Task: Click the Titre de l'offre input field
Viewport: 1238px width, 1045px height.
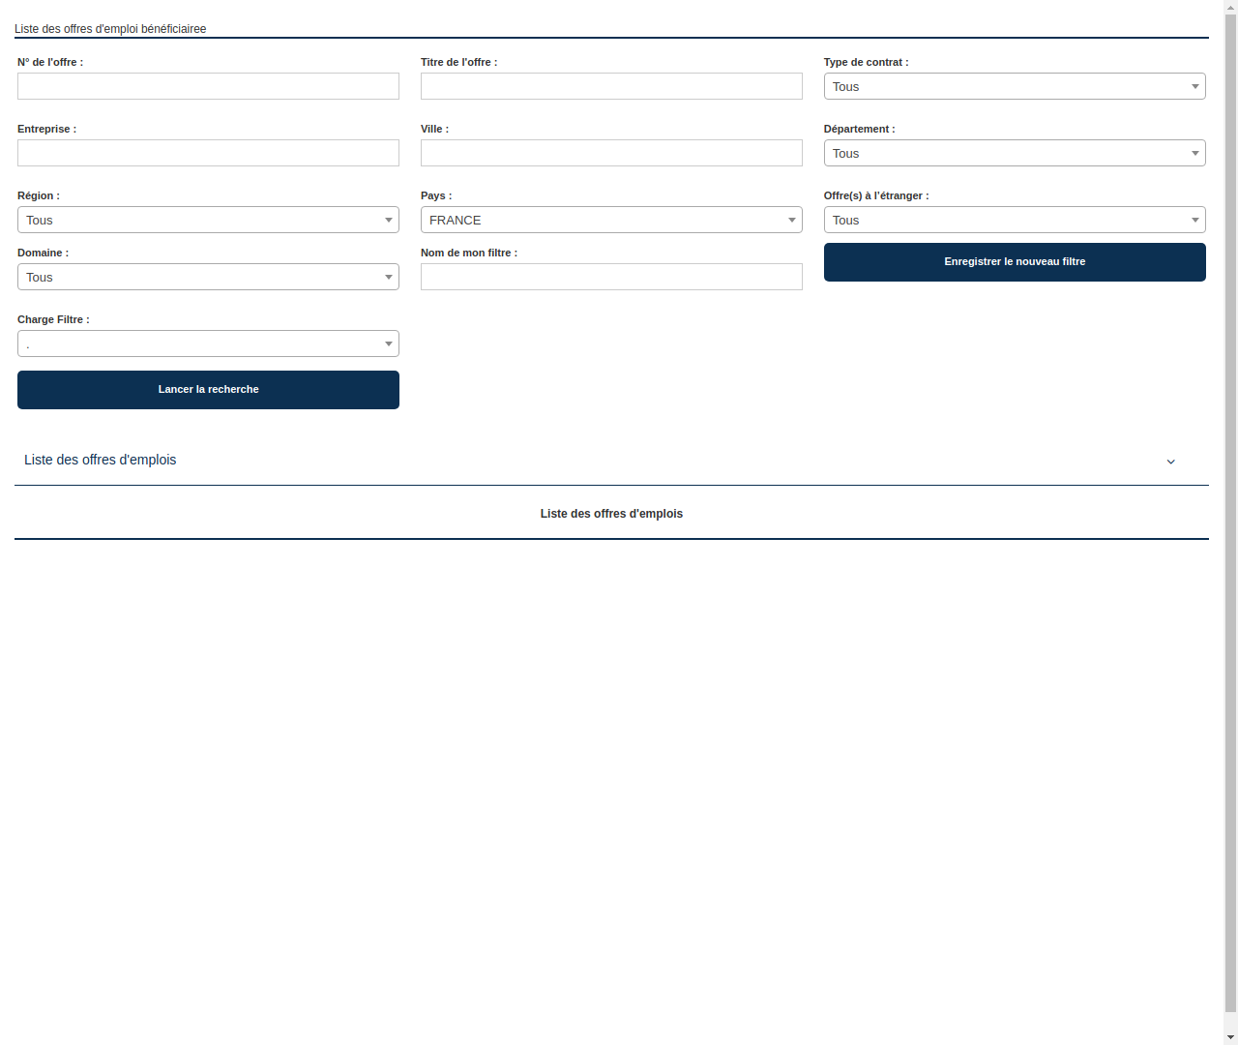Action: coord(611,86)
